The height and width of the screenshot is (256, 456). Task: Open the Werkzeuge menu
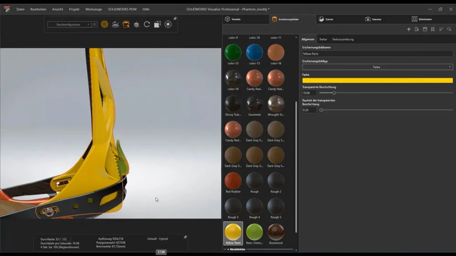tap(93, 9)
